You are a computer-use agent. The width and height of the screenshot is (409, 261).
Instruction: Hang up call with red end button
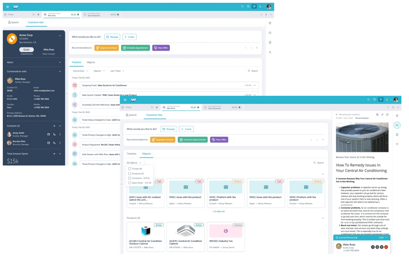(x=386, y=247)
